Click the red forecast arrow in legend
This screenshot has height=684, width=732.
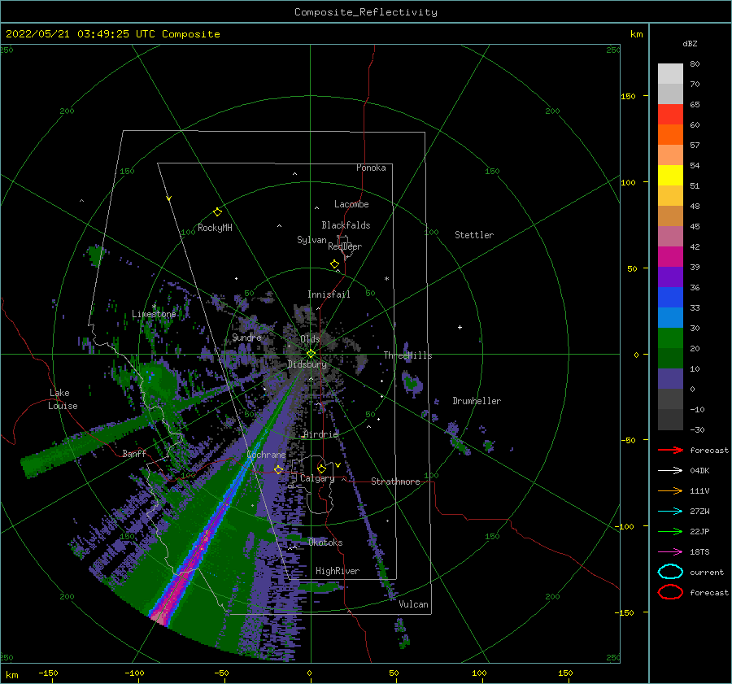[x=670, y=450]
